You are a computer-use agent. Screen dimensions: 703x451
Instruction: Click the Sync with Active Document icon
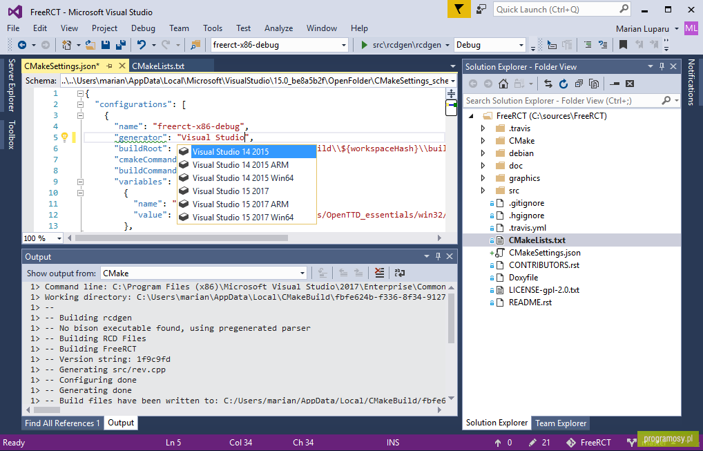click(548, 84)
